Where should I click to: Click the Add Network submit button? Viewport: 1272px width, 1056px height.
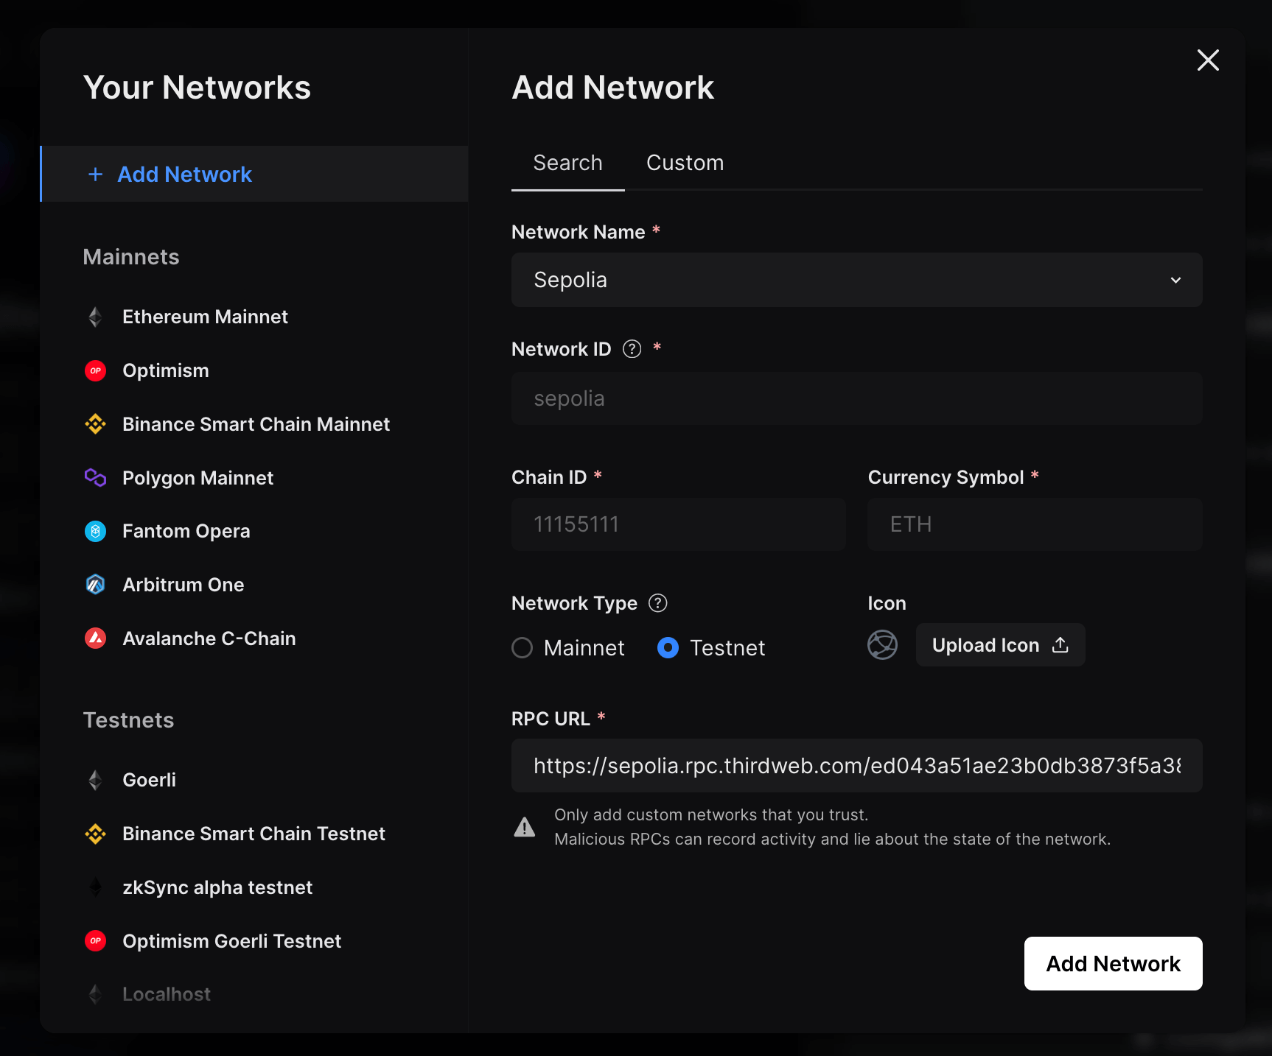click(1112, 963)
